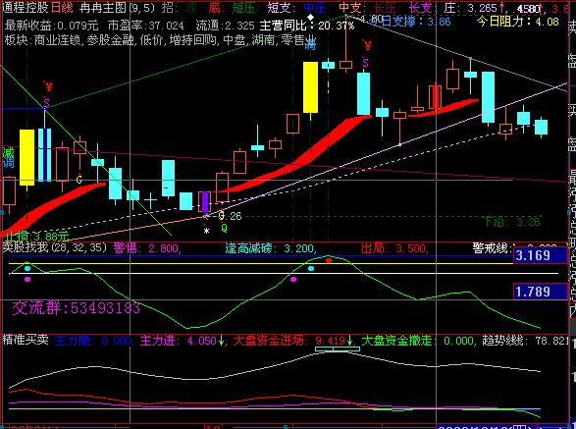Click the 下沿: 3.26 lower-bound label
Screen dimensions: 576x429
(x=512, y=221)
